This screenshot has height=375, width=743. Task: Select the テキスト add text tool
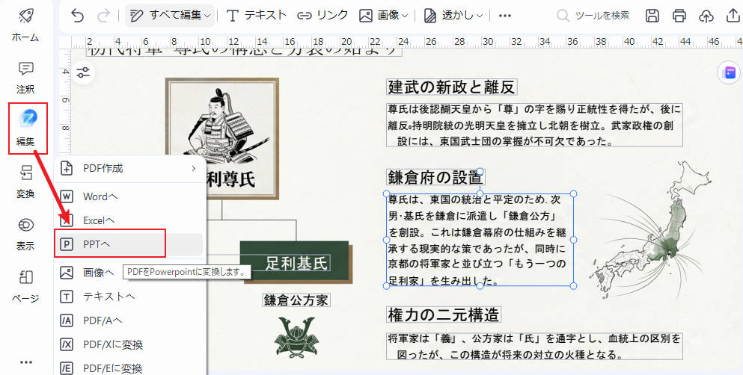257,16
